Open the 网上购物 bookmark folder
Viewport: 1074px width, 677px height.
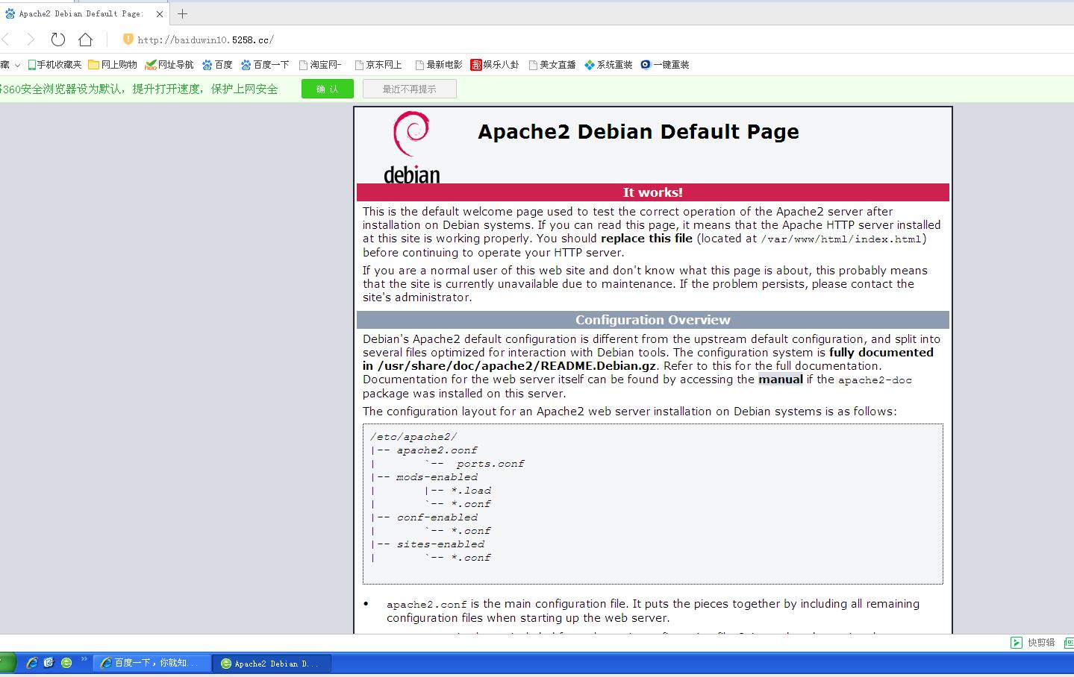tap(113, 65)
